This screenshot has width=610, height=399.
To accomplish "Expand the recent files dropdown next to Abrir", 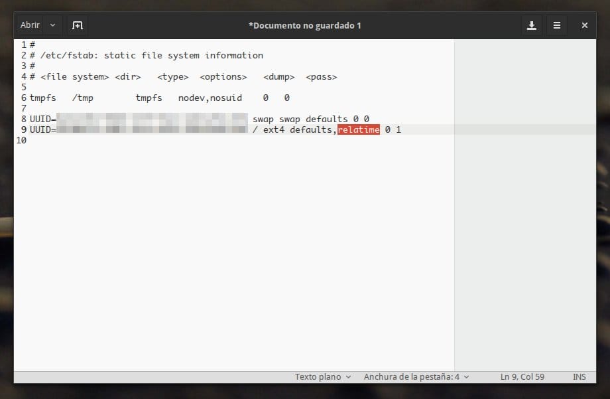I will pyautogui.click(x=52, y=25).
